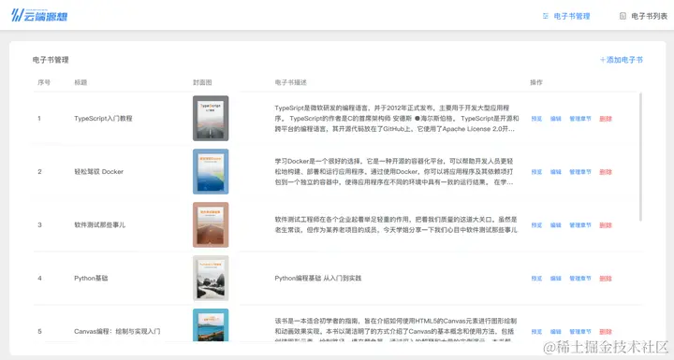Open the 电子书管理 menu item
Image resolution: width=674 pixels, height=360 pixels.
(572, 16)
